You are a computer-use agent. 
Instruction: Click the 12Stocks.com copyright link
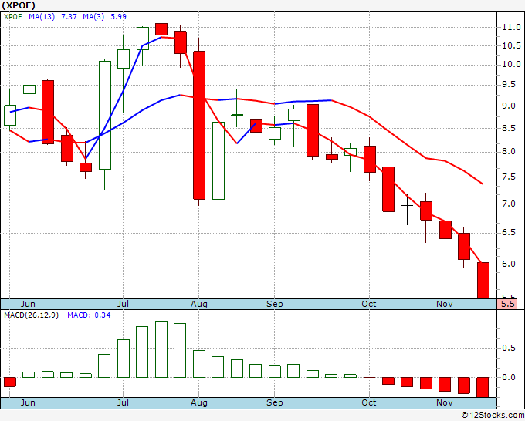(493, 416)
